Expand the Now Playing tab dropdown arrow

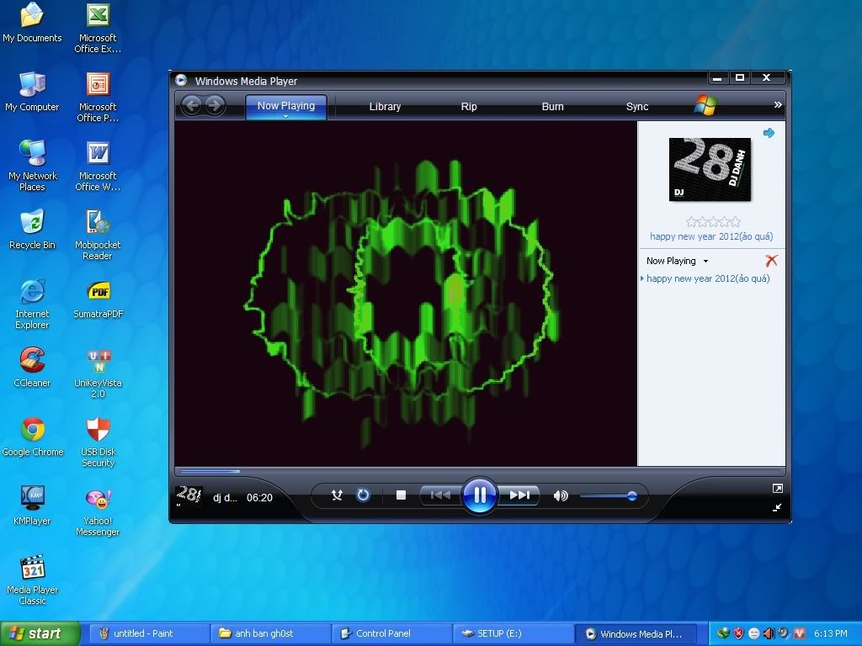pos(286,116)
